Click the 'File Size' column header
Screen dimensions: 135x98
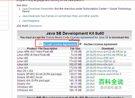(75, 49)
